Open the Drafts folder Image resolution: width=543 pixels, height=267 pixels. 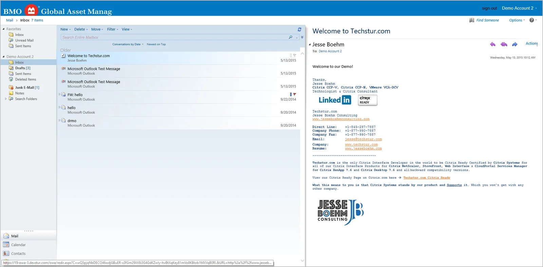pyautogui.click(x=22, y=68)
